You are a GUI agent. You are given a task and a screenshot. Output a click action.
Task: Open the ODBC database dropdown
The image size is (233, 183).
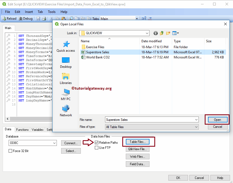[x=54, y=143]
